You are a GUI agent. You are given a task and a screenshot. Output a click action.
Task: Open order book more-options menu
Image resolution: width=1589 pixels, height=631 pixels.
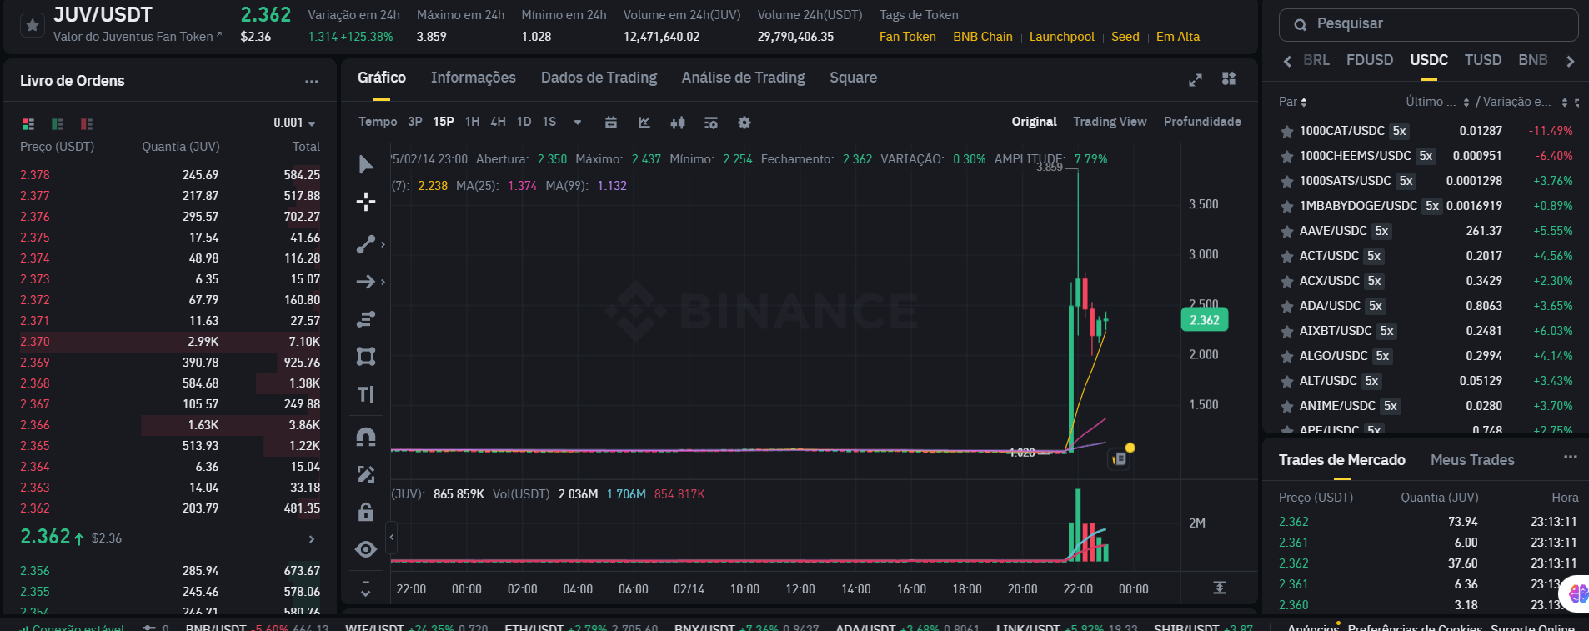click(x=312, y=81)
